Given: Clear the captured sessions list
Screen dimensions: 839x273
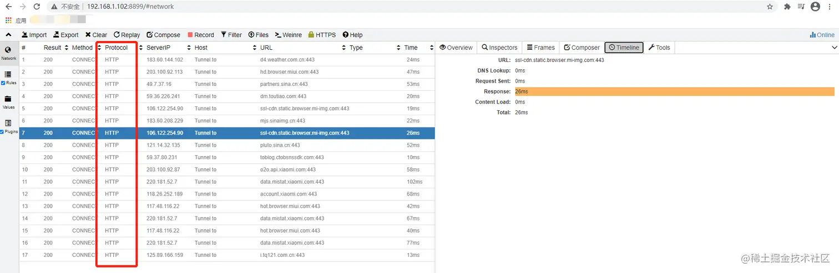Looking at the screenshot, I should click(x=96, y=35).
